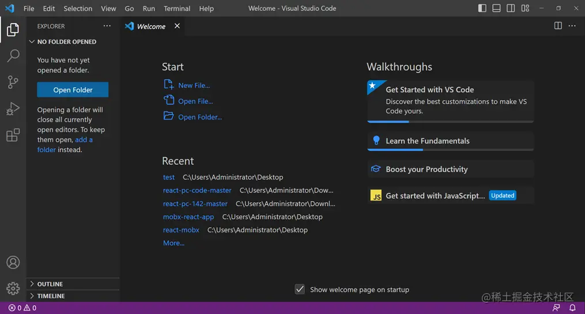Image resolution: width=585 pixels, height=314 pixels.
Task: Toggle the bottom panel layout button
Action: click(496, 8)
